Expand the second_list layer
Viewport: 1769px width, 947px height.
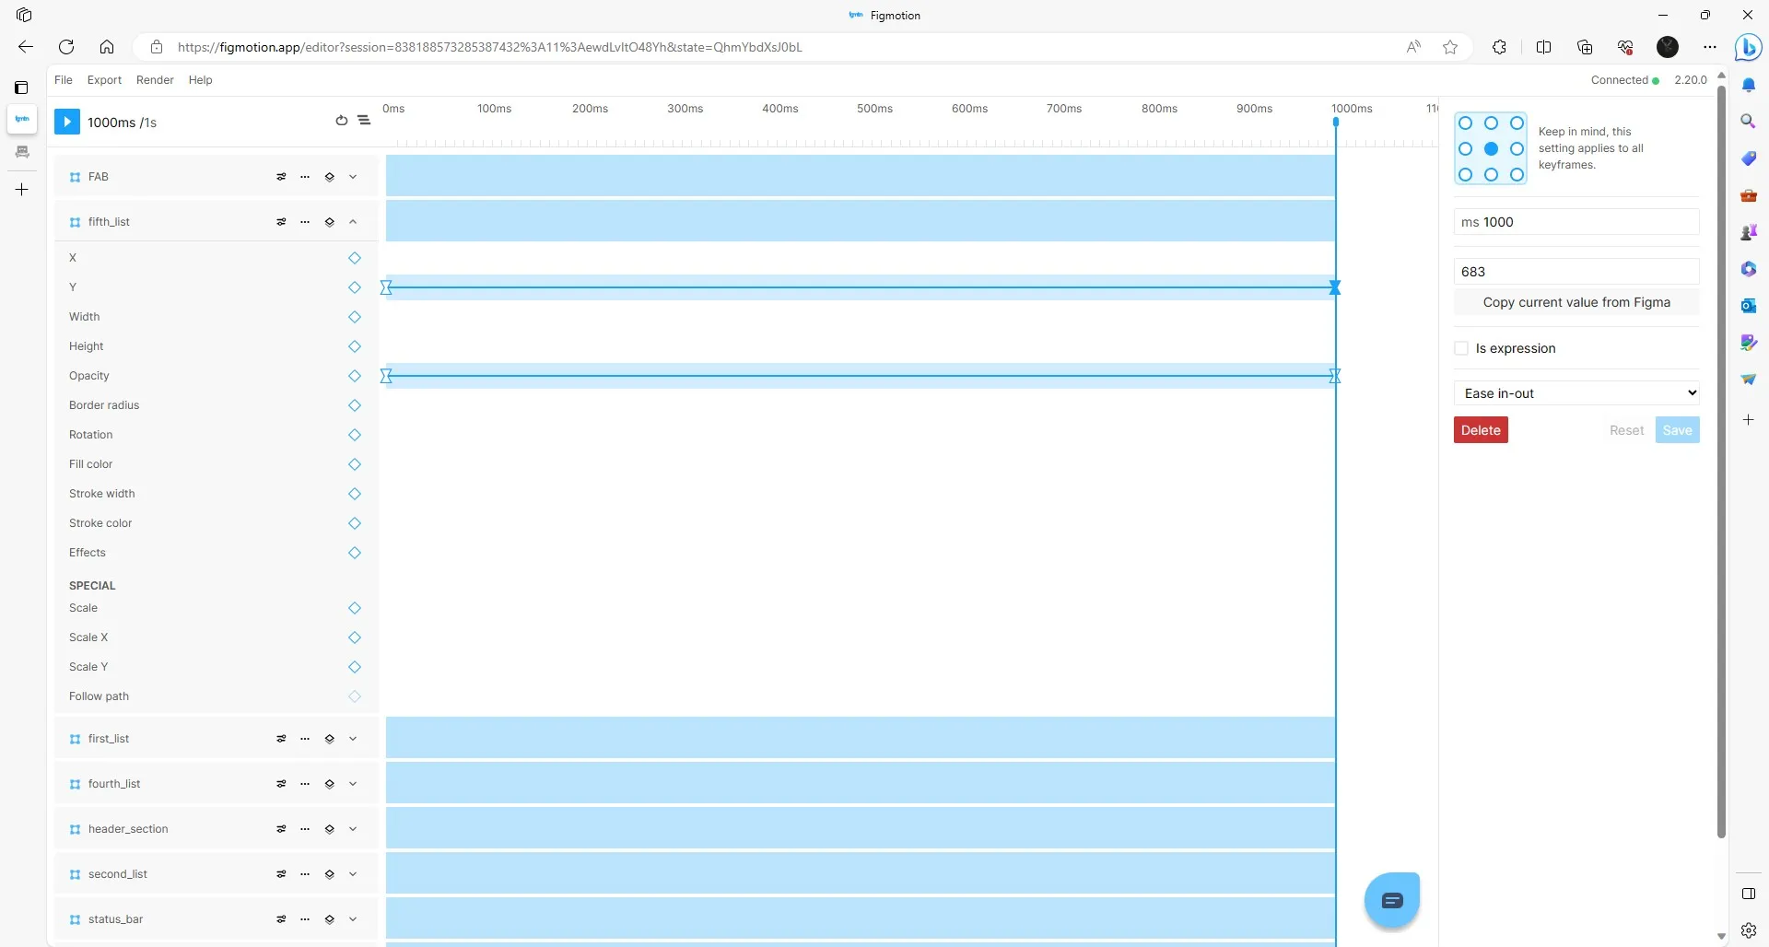coord(353,874)
